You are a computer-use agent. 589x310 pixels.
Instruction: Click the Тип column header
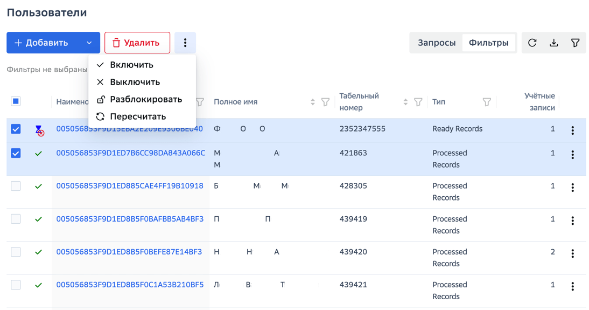tap(438, 102)
